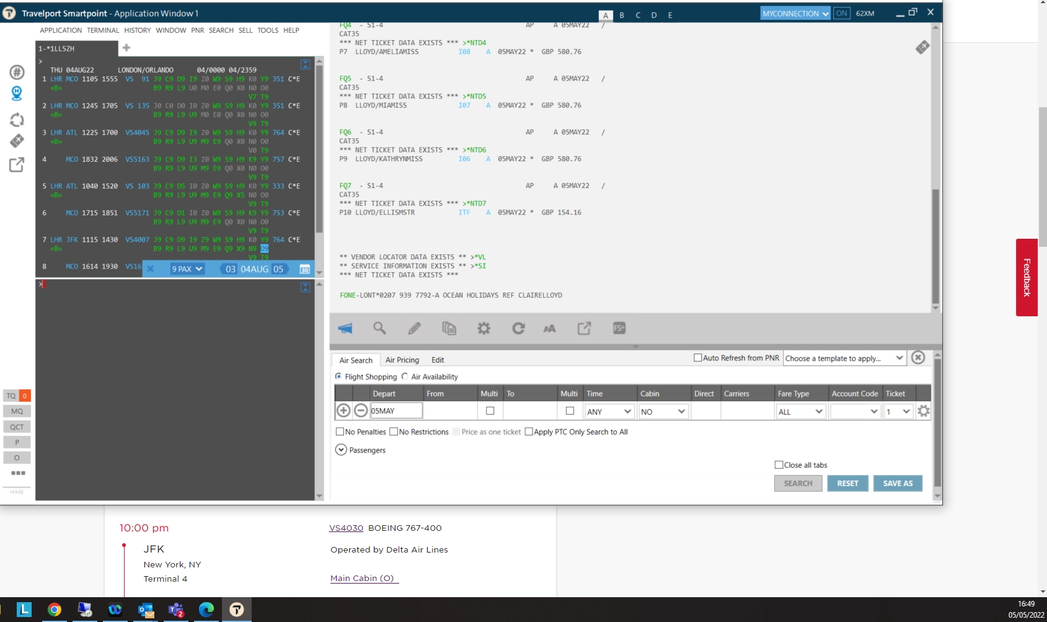
Task: Tick the Close all tabs checkbox
Action: point(779,464)
